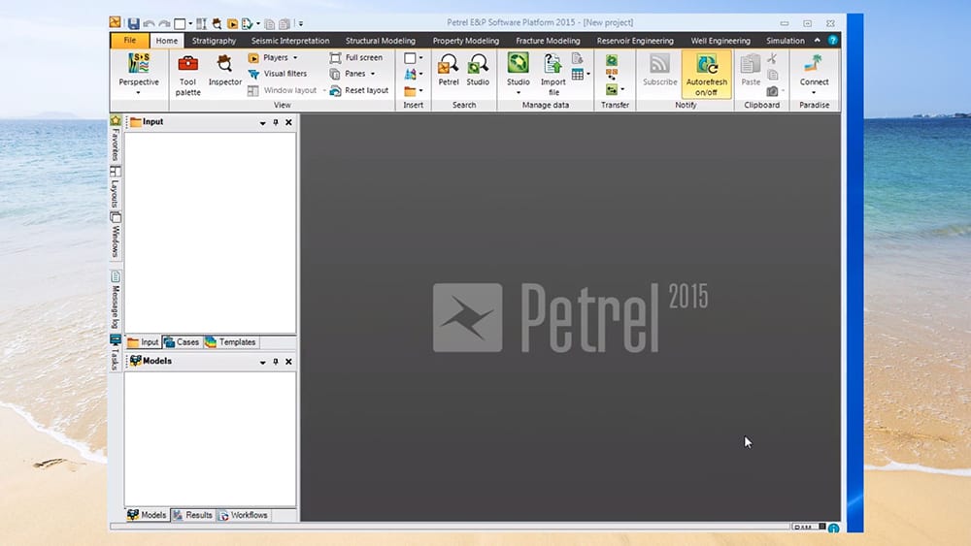Select the Templates pane tab

pos(230,342)
